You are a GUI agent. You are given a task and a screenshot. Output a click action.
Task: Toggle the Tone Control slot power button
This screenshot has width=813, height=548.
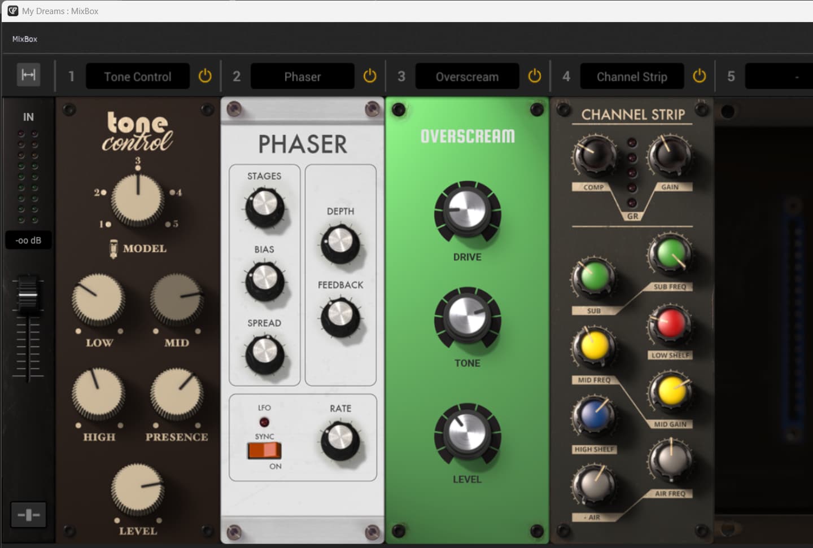coord(205,76)
